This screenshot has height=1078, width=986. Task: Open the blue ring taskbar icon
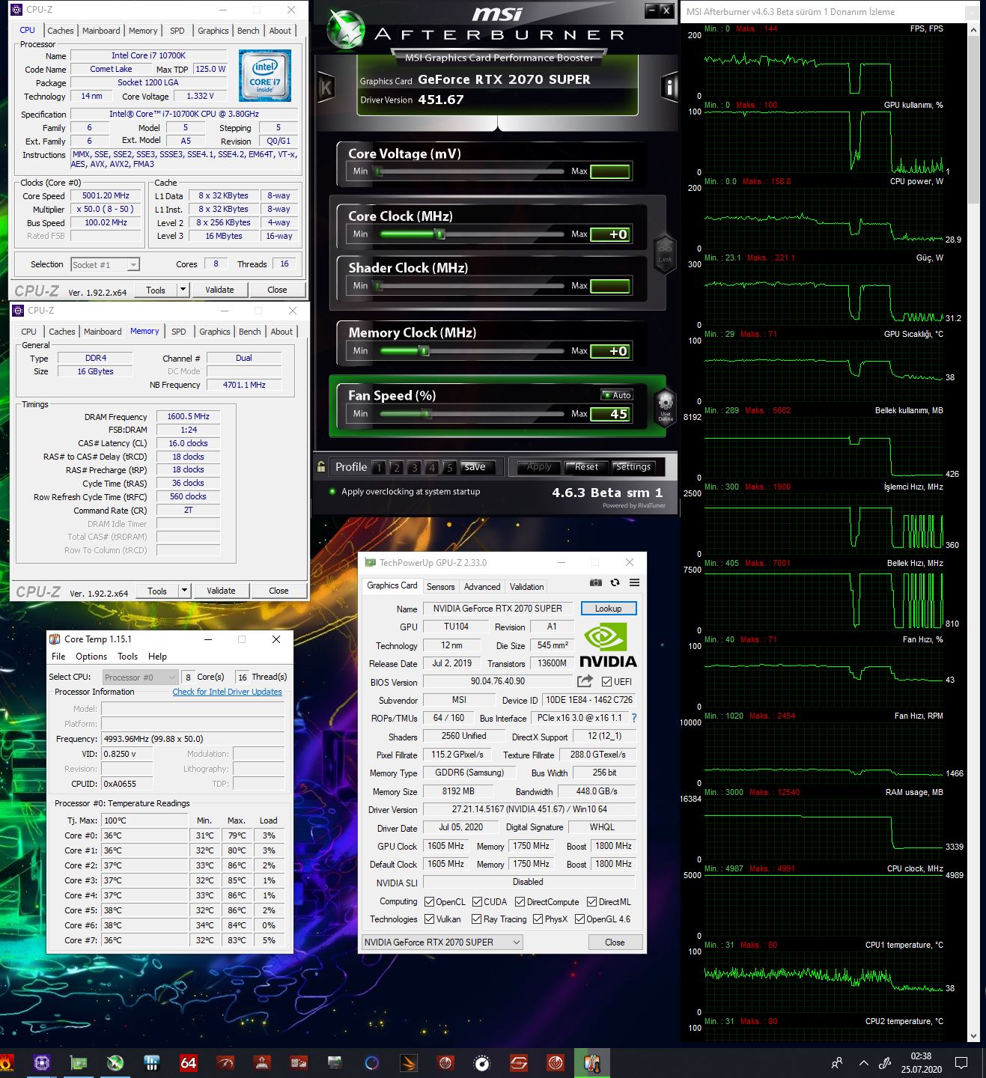(371, 1062)
